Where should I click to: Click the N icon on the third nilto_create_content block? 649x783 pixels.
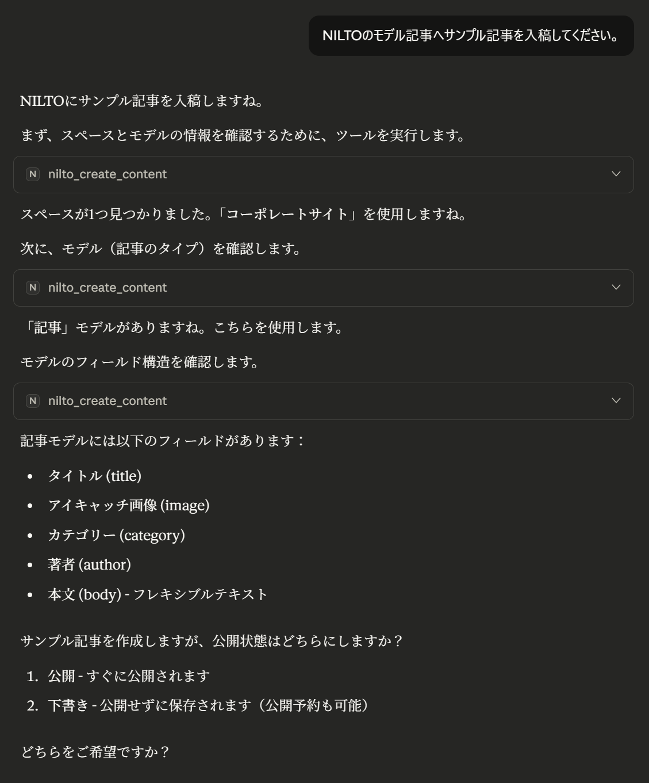[32, 401]
